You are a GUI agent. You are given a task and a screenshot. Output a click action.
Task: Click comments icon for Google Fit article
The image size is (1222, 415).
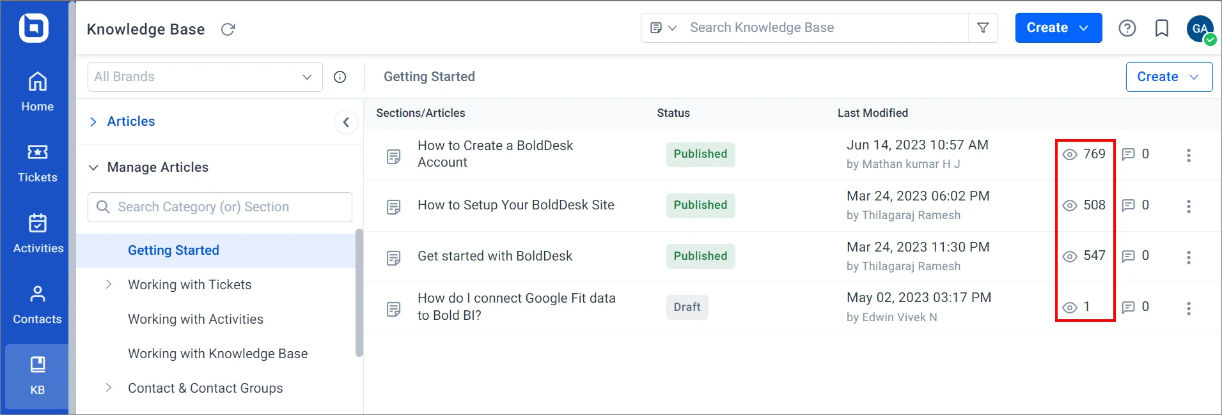pos(1129,308)
